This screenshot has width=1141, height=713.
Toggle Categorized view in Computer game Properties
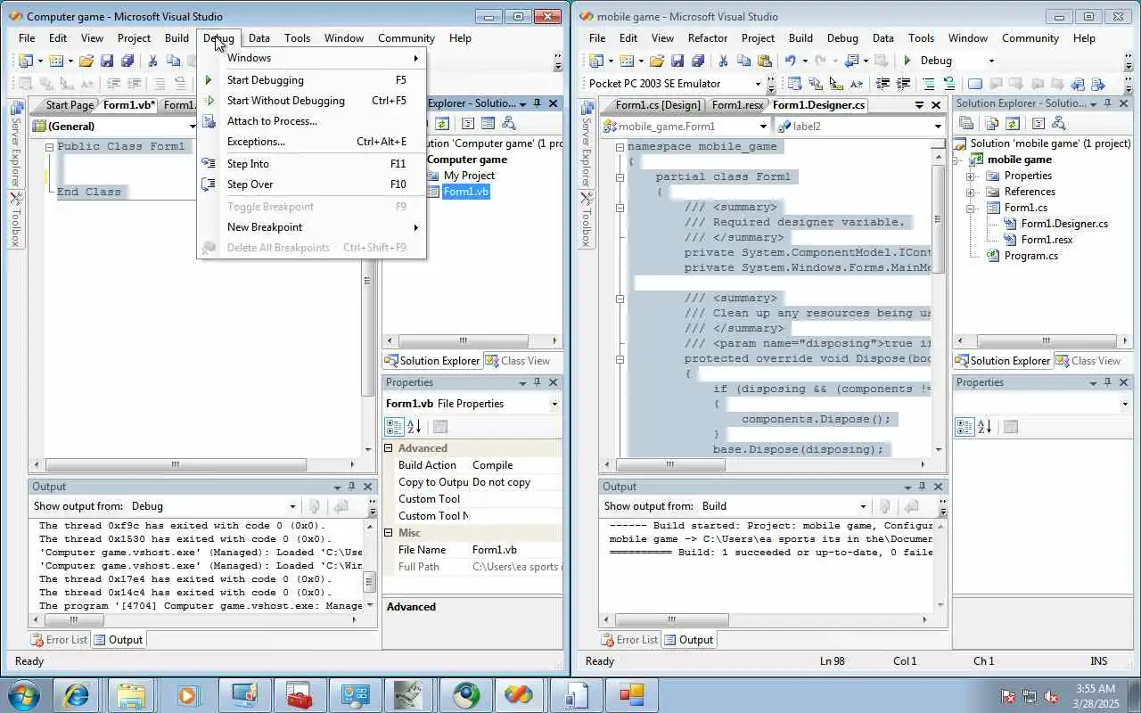(394, 427)
